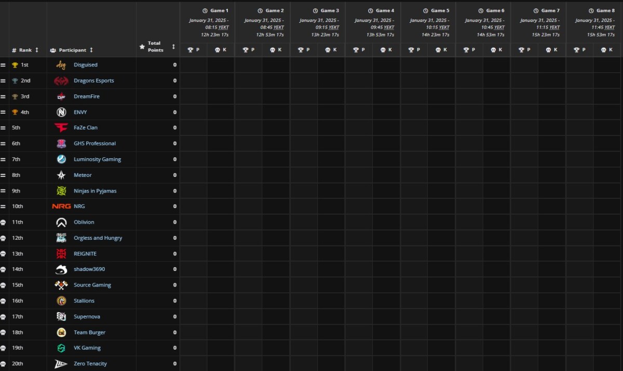Open the Disguised team logo
Image resolution: width=623 pixels, height=371 pixels.
61,65
